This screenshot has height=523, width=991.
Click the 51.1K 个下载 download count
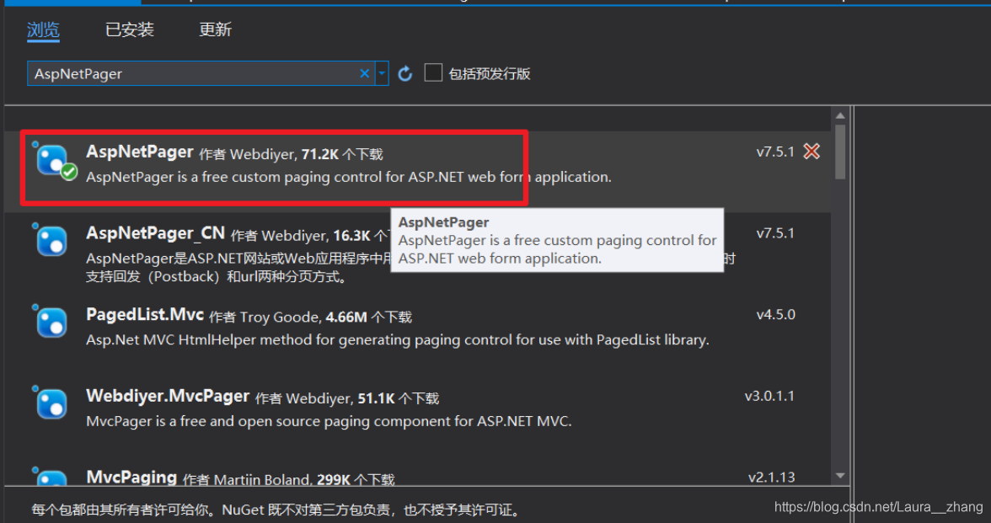click(x=398, y=398)
